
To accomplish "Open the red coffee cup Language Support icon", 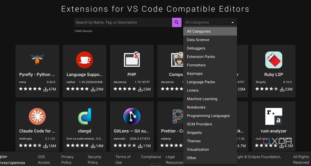I will [x=85, y=60].
